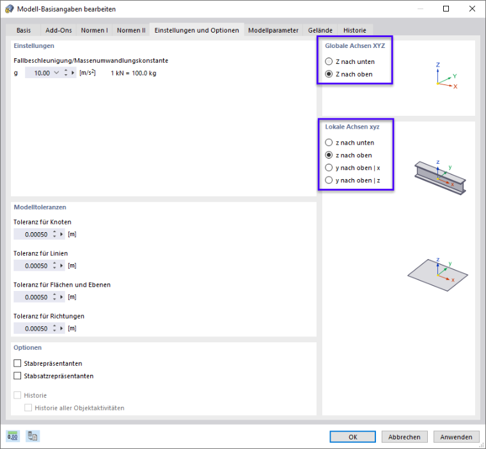Confirm with the OK button

[x=353, y=437]
